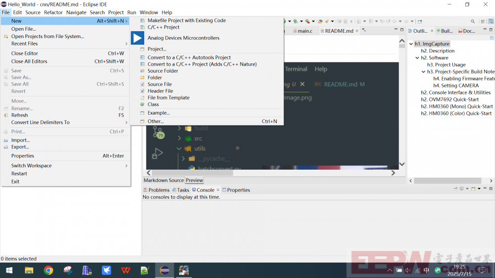Click the editor horizontal scrollbar thumb
Viewport: 495px width, 278px height.
pyautogui.click(x=193, y=173)
